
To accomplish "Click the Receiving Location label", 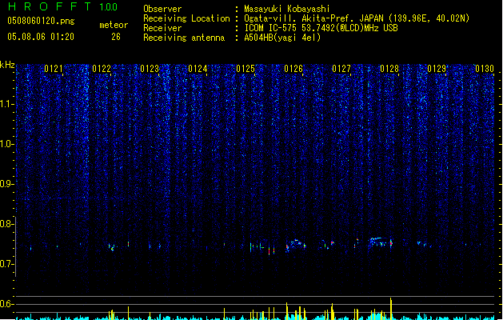I will tap(186, 18).
